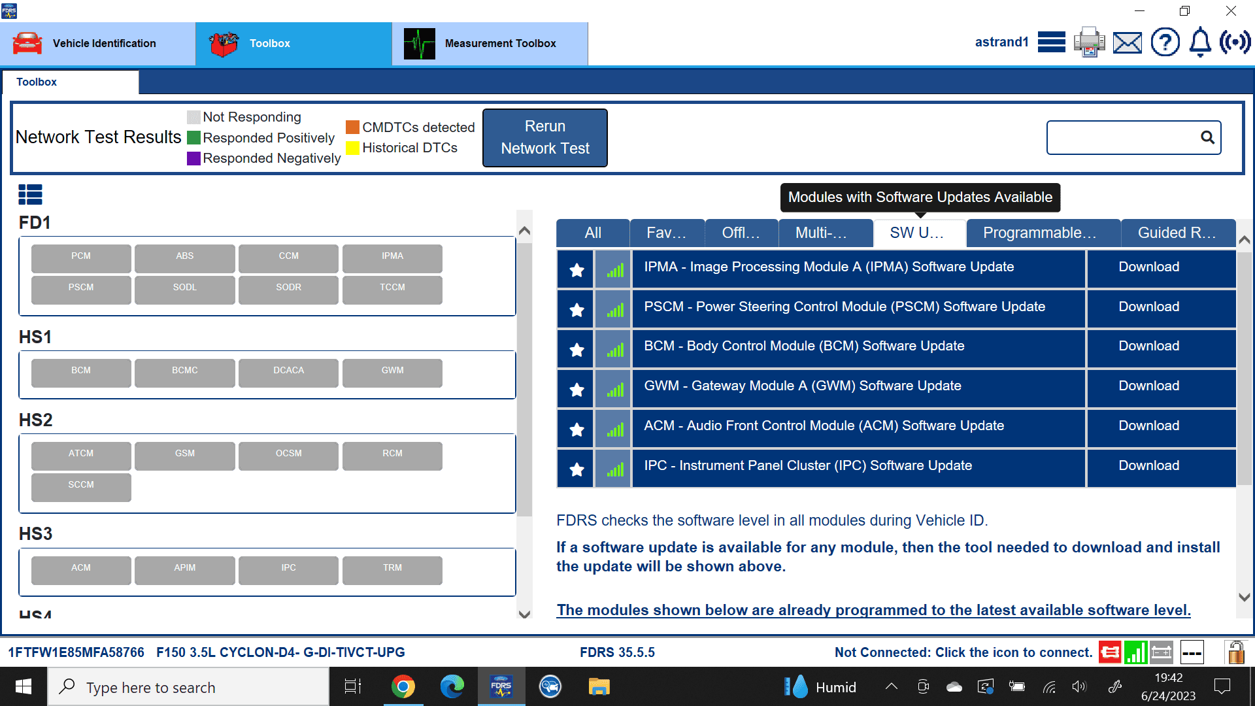Click the red vehicle connect icon in status bar
Viewport: 1255px width, 706px height.
click(1109, 652)
